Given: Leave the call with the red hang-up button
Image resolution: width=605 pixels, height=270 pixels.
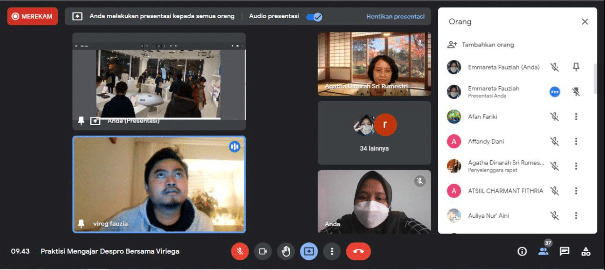Looking at the screenshot, I should pyautogui.click(x=358, y=251).
